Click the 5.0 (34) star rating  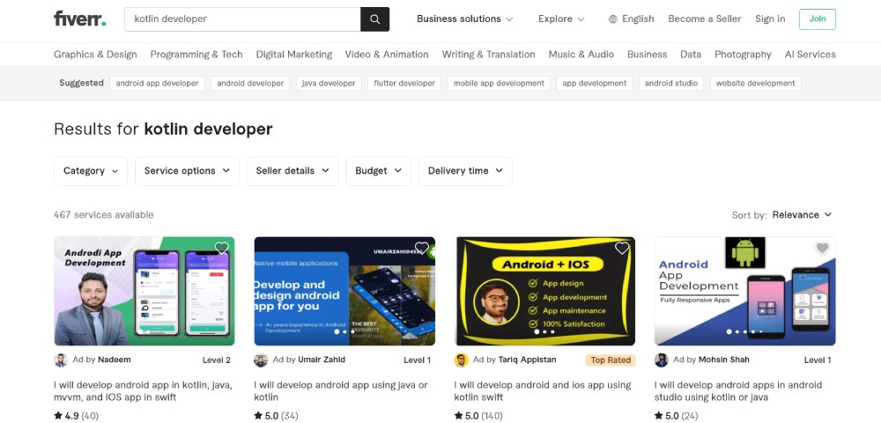[276, 416]
